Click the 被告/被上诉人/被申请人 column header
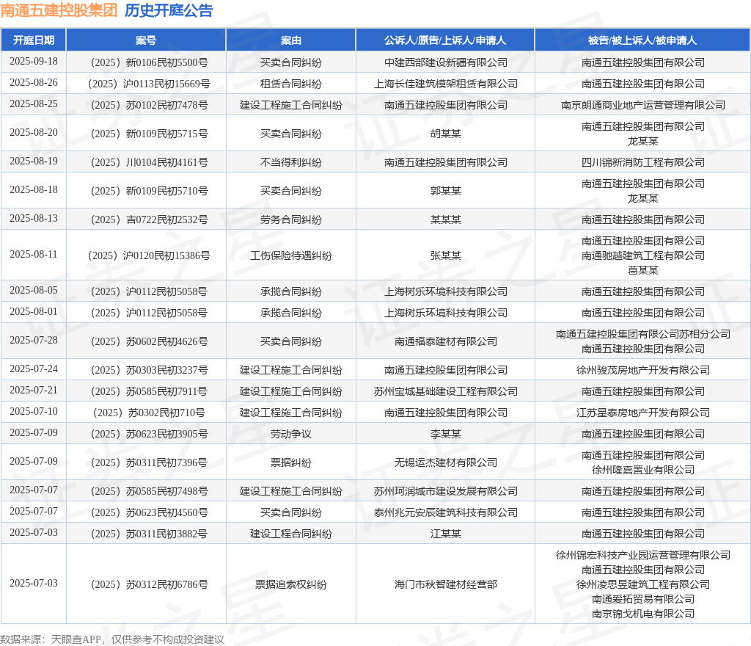This screenshot has height=646, width=751. click(x=642, y=40)
